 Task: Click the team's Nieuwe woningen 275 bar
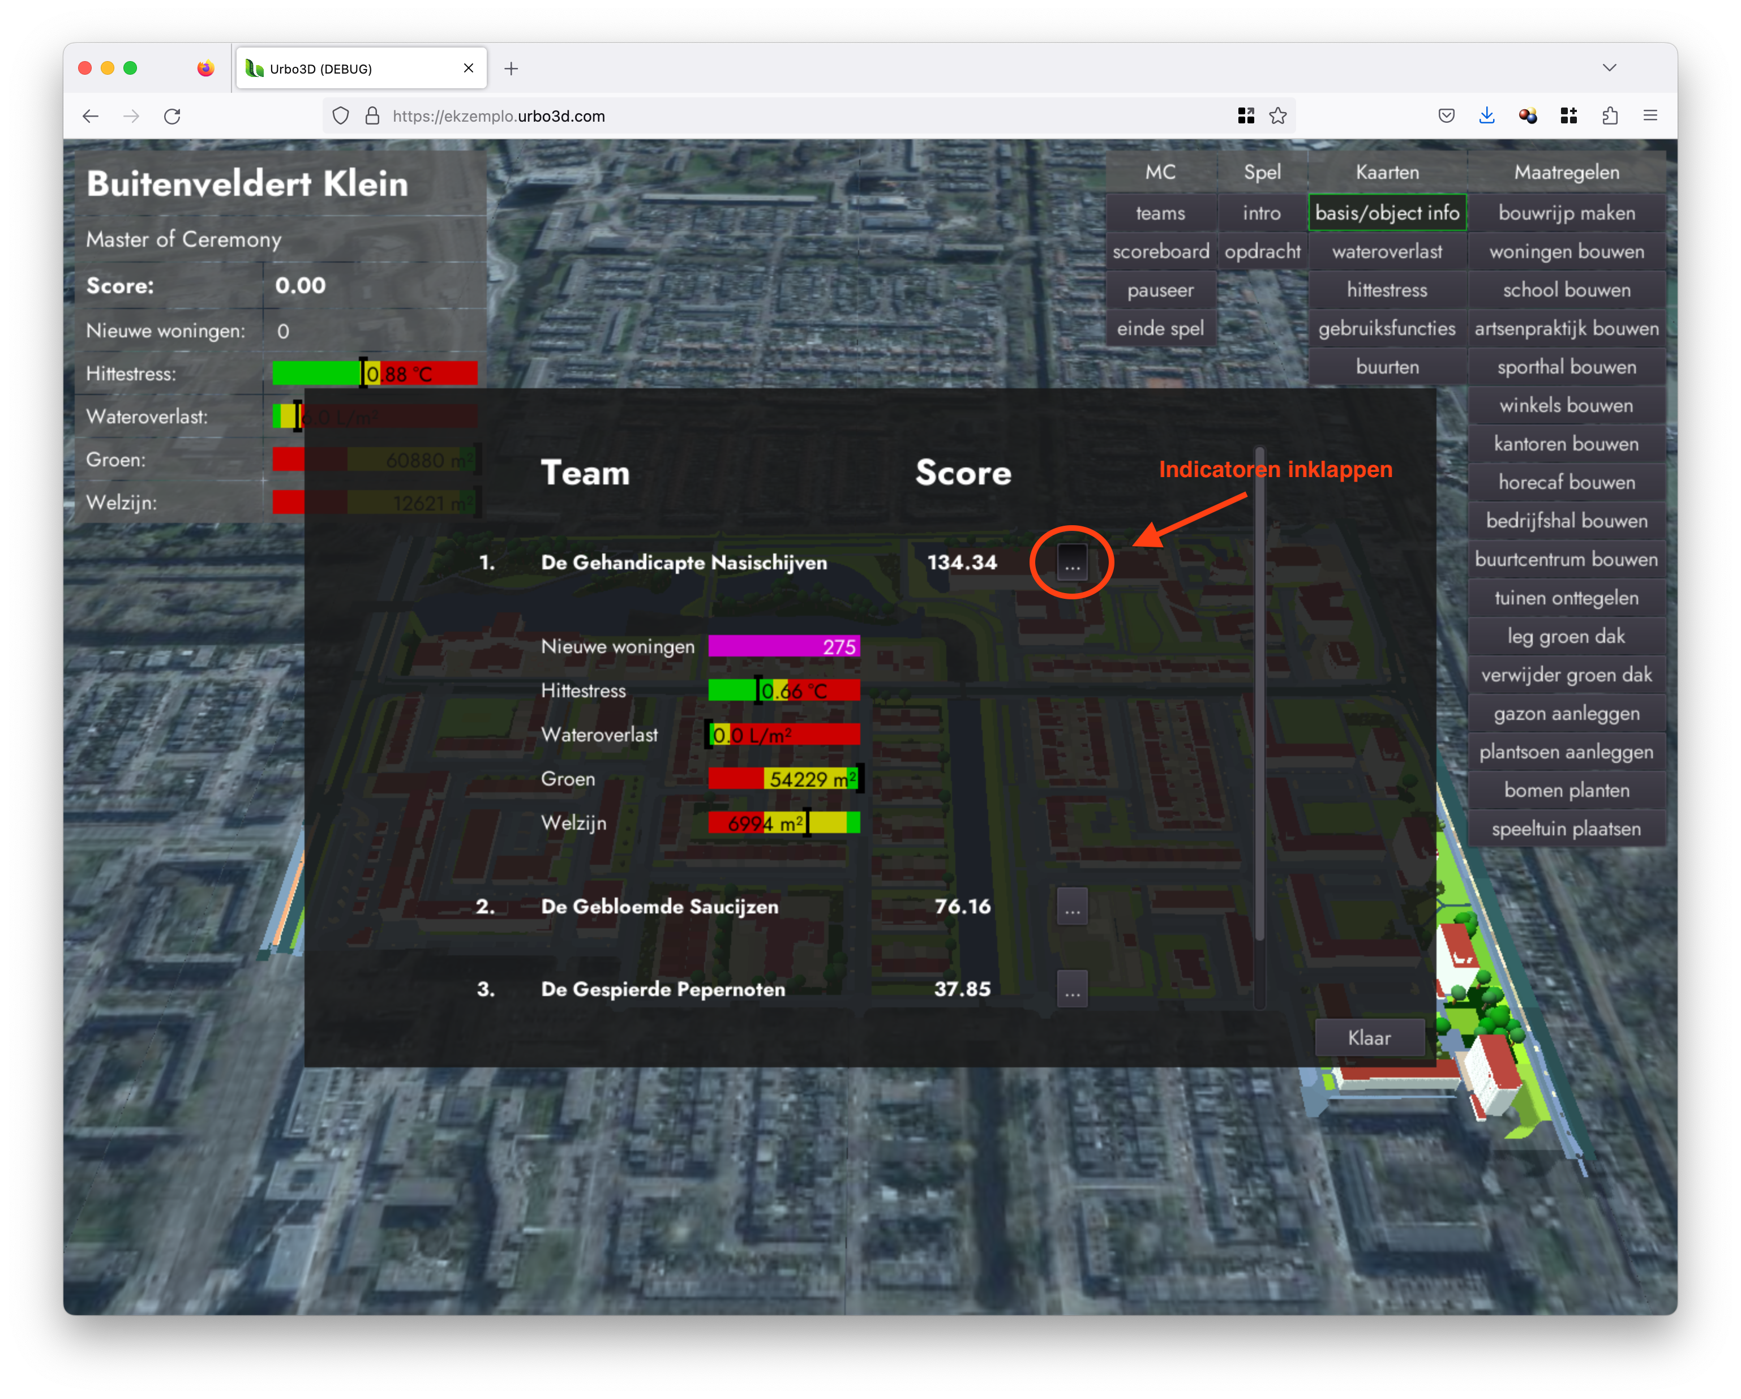[x=784, y=647]
